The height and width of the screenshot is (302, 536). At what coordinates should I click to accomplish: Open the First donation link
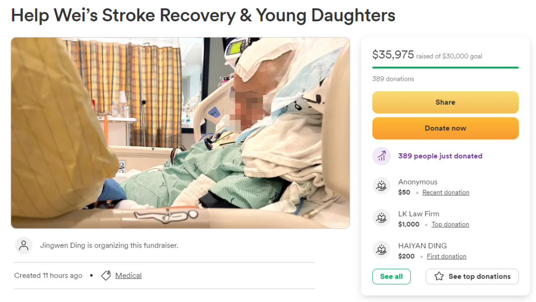click(447, 256)
